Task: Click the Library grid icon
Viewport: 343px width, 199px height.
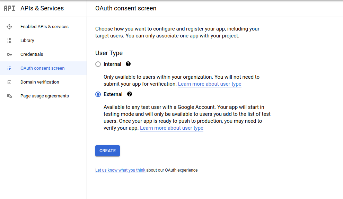Action: (x=9, y=41)
